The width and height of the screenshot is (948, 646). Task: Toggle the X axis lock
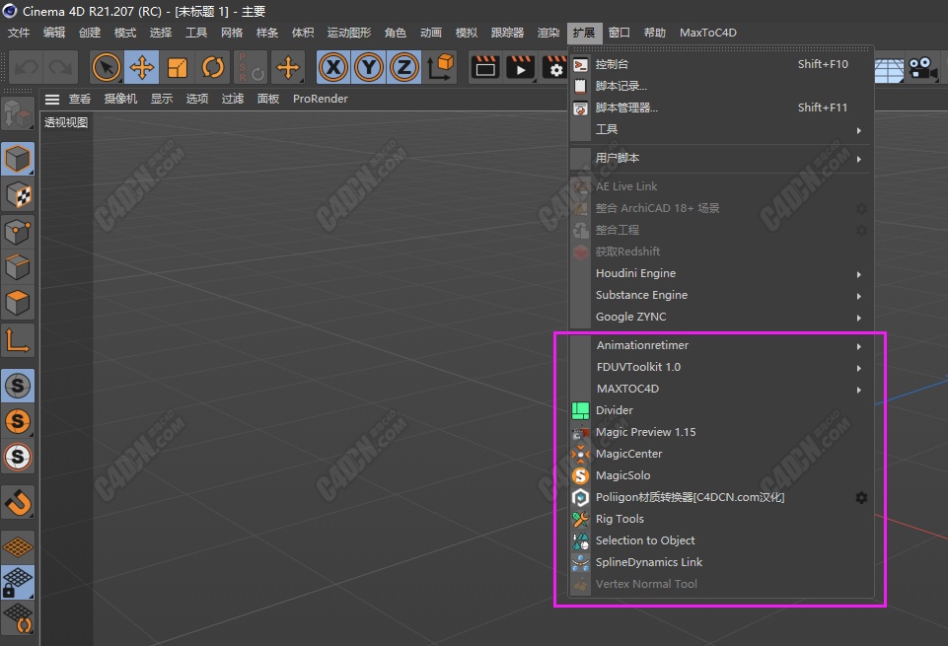coord(333,67)
